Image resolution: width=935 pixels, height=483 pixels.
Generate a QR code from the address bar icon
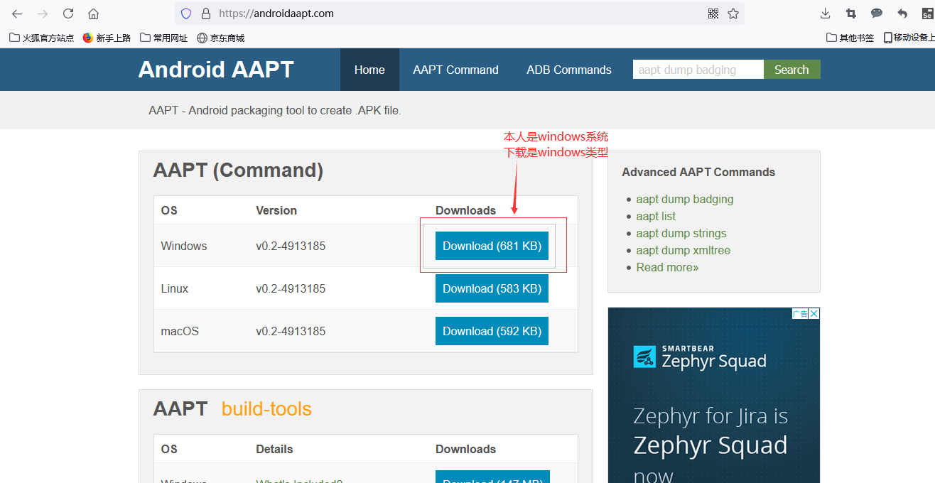tap(713, 13)
